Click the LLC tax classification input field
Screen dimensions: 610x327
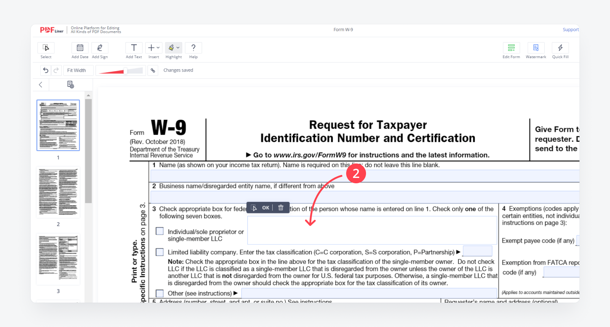click(x=477, y=251)
